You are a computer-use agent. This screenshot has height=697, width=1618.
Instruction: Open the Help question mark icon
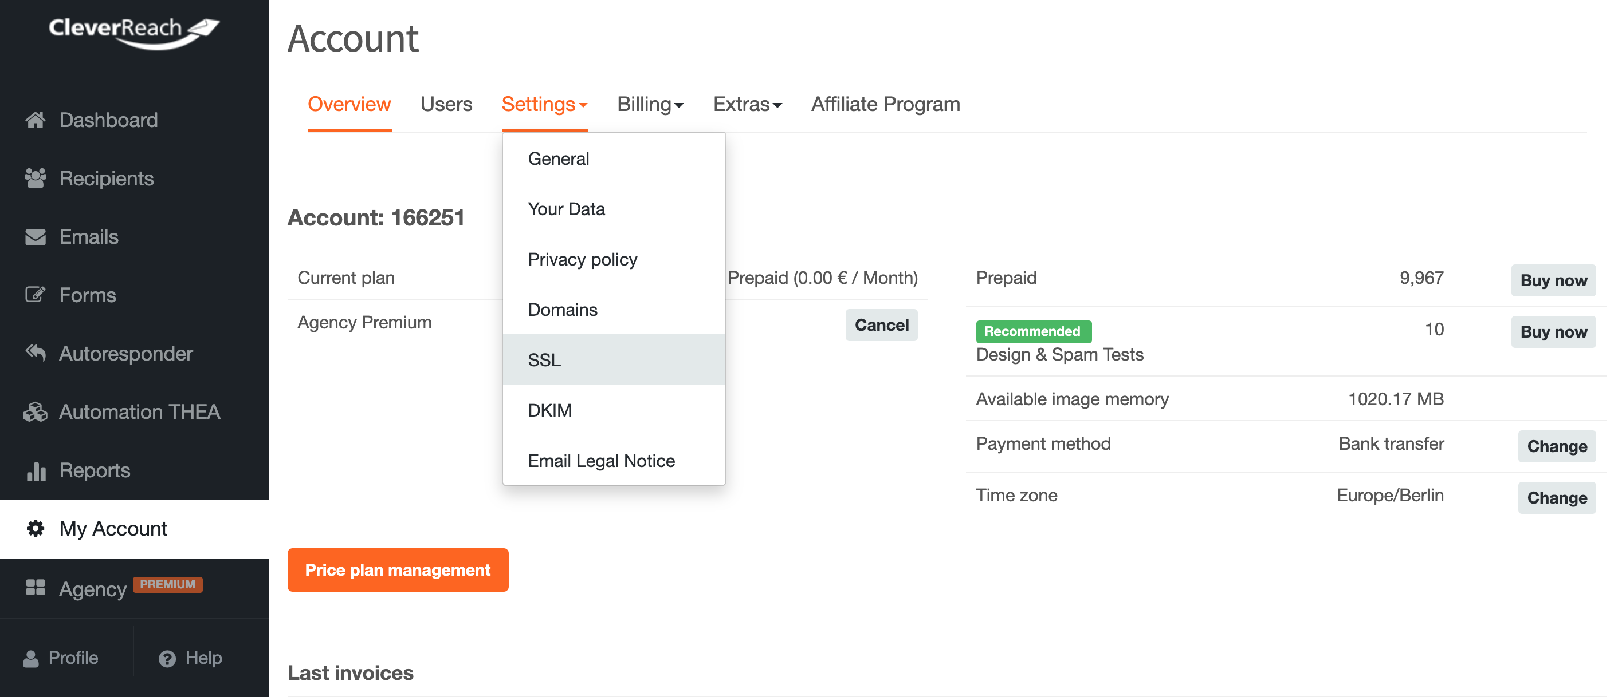coord(167,659)
